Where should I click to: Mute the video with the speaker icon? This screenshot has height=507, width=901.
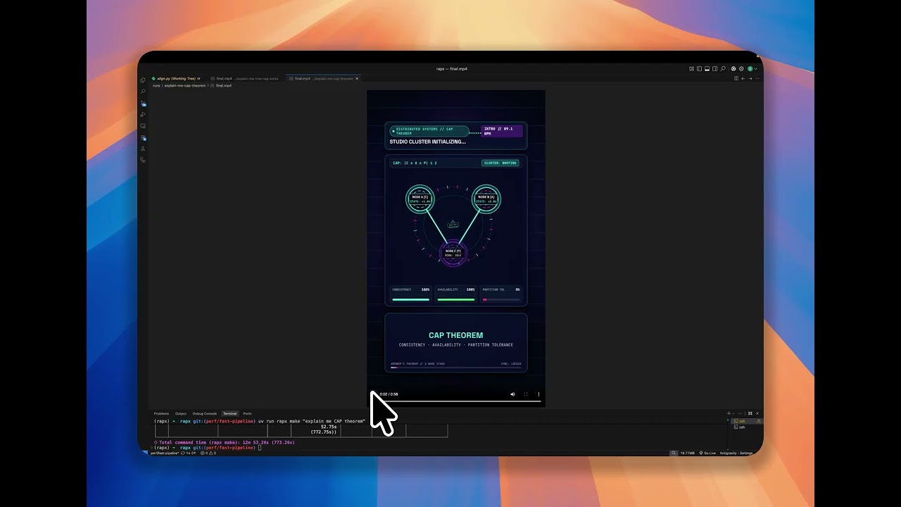512,394
